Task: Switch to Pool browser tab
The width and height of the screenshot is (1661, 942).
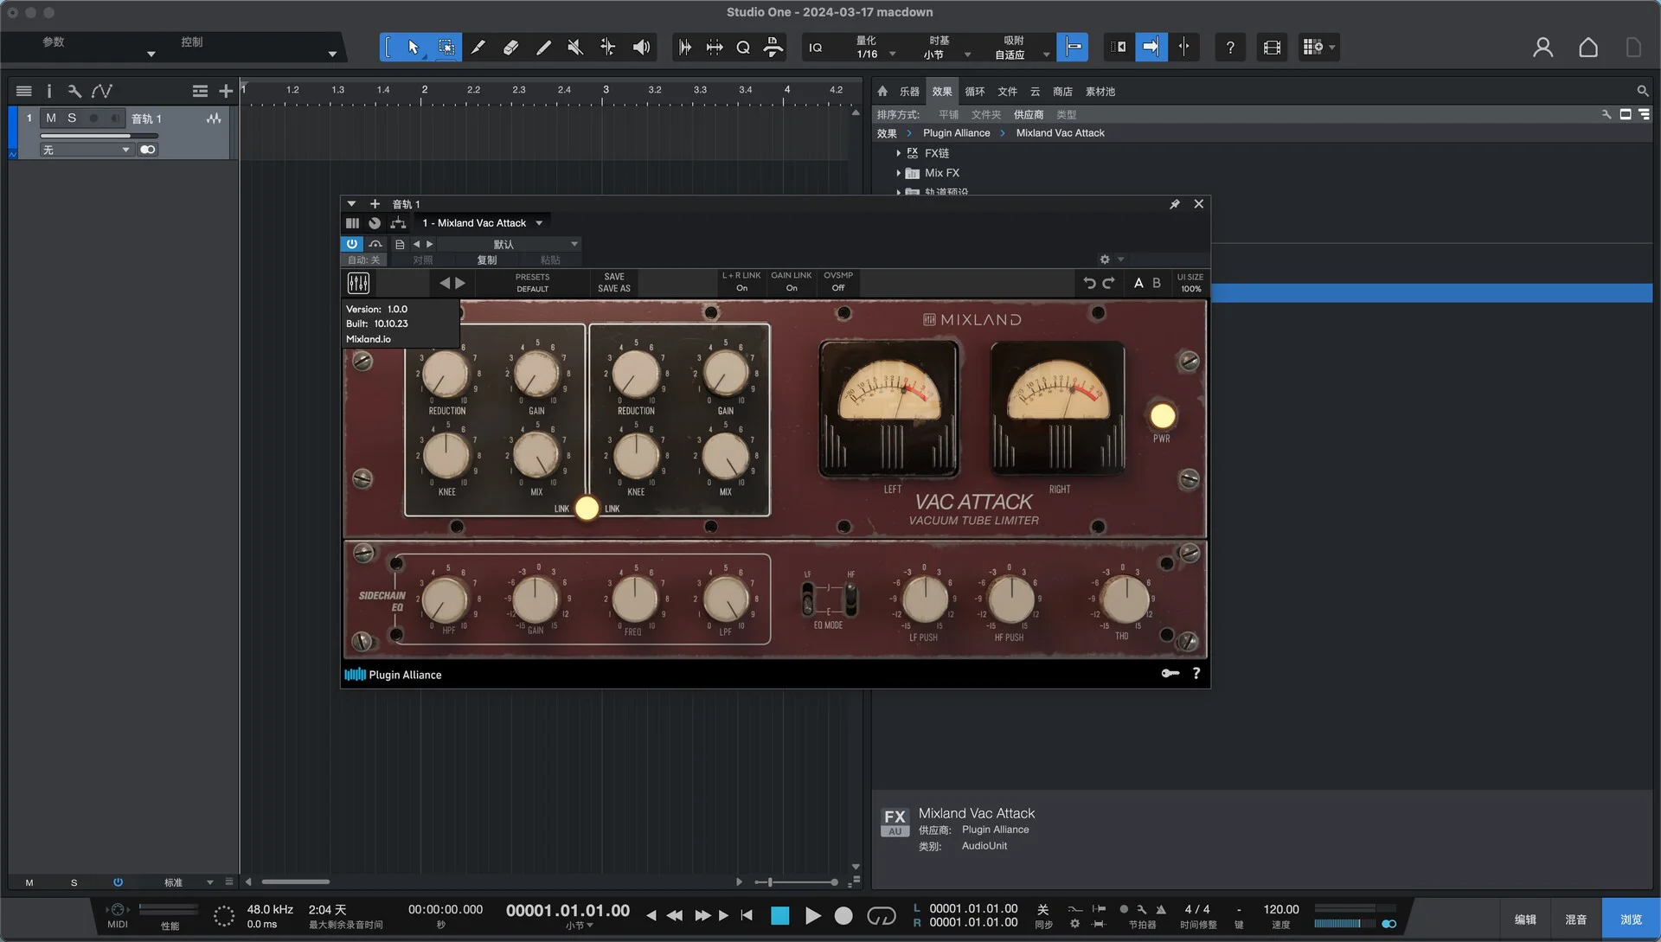Action: pos(1100,91)
